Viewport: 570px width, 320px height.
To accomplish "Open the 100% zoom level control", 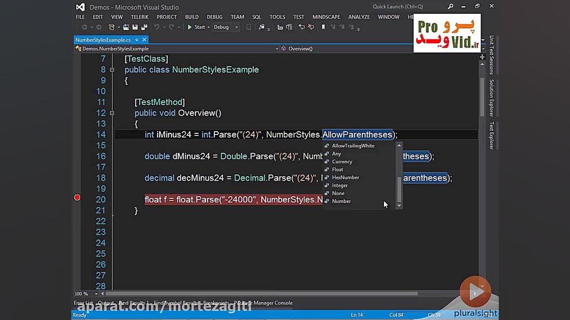I will (83, 293).
